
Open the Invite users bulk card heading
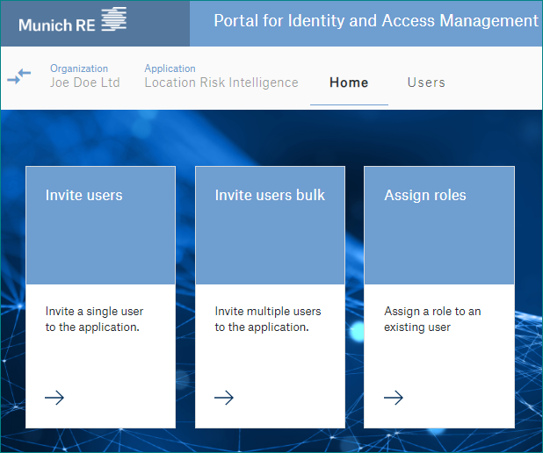tap(270, 195)
